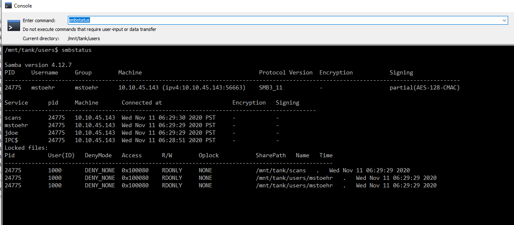Click the Console window title text
The height and width of the screenshot is (225, 514).
coord(23,6)
